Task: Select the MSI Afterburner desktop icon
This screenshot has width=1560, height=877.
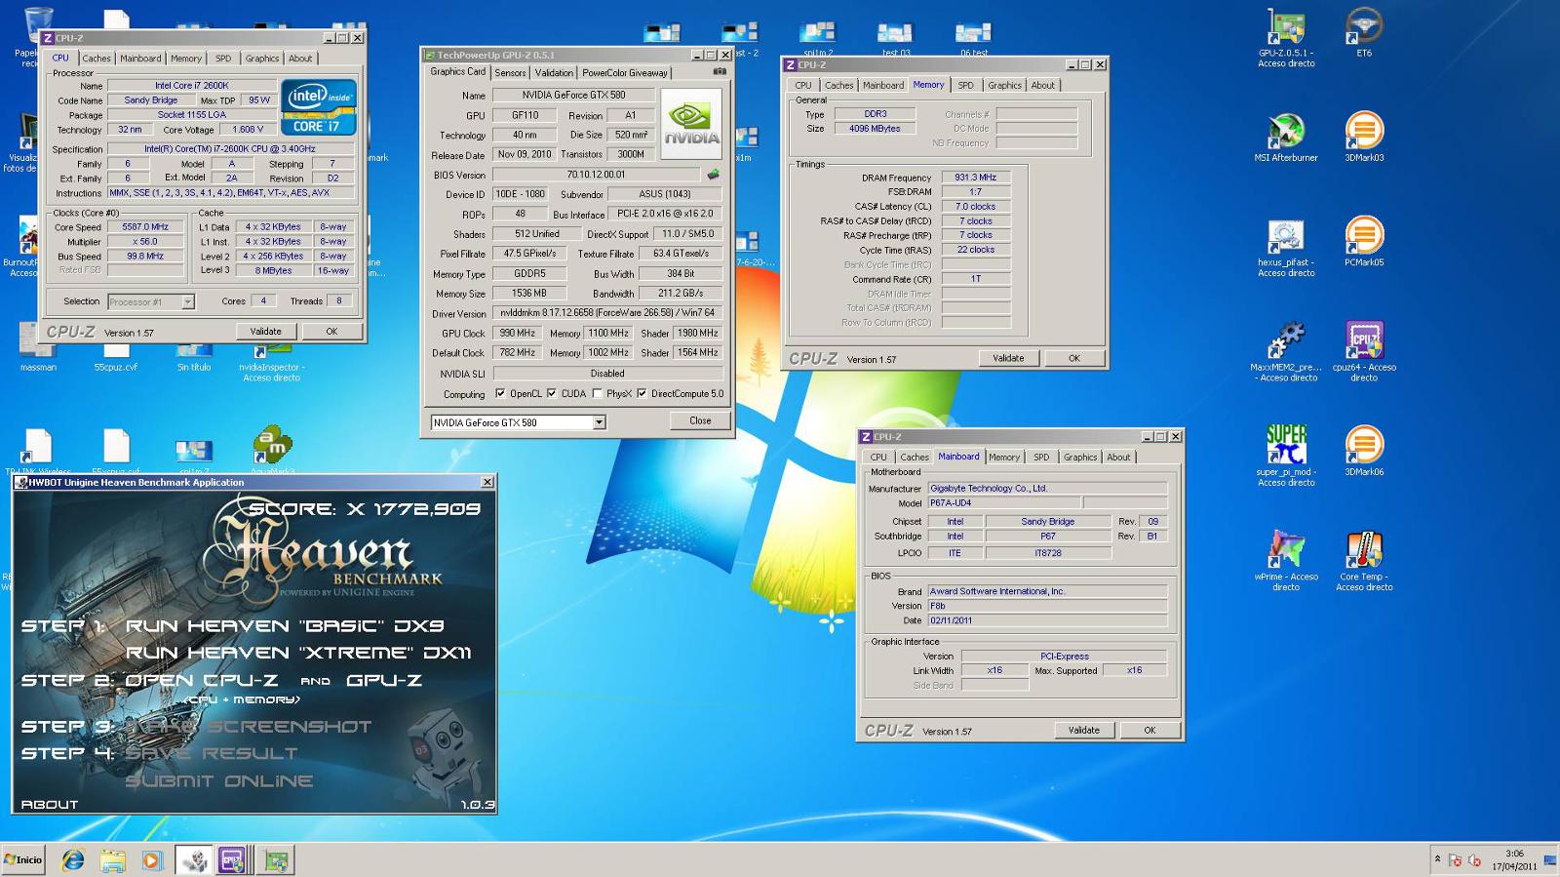Action: click(x=1286, y=137)
